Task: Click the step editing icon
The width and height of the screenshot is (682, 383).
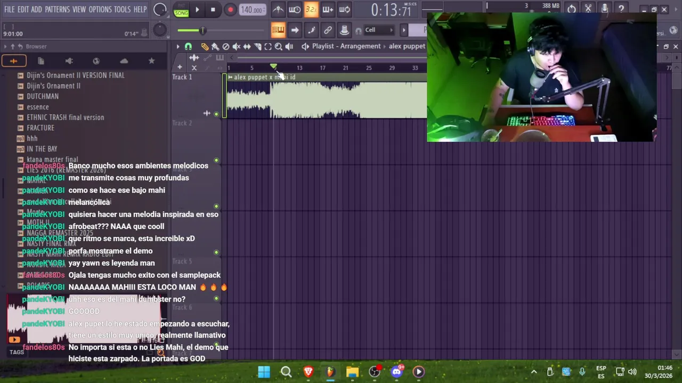Action: pyautogui.click(x=311, y=30)
